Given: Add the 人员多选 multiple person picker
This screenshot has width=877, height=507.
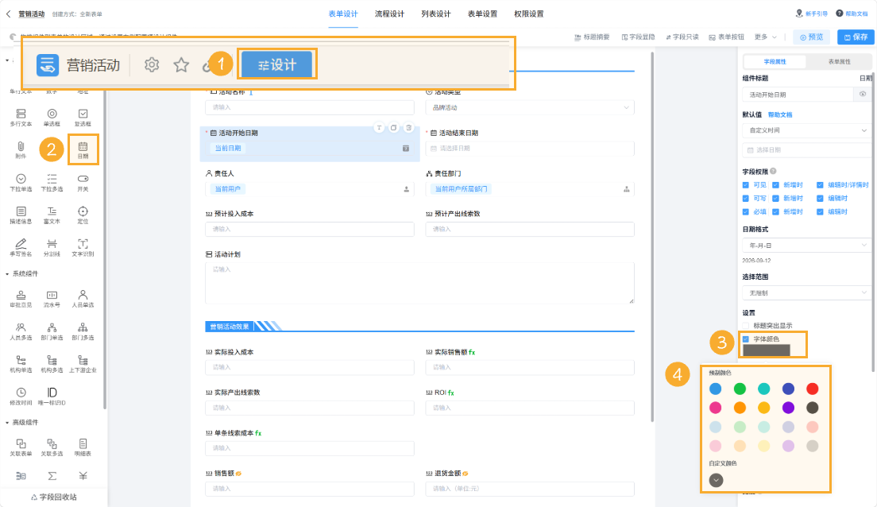Looking at the screenshot, I should pyautogui.click(x=21, y=331).
